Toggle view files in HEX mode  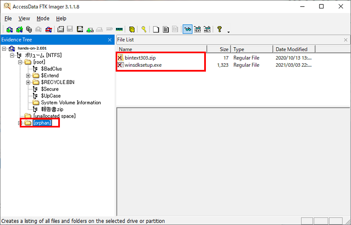tap(207, 29)
